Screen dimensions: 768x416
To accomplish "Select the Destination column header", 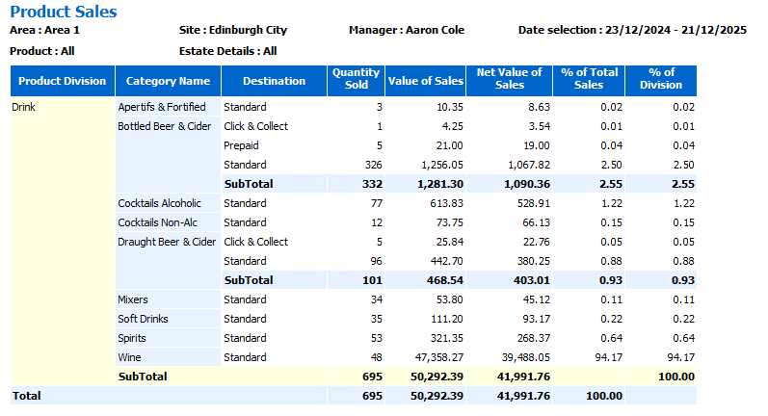I will click(274, 81).
